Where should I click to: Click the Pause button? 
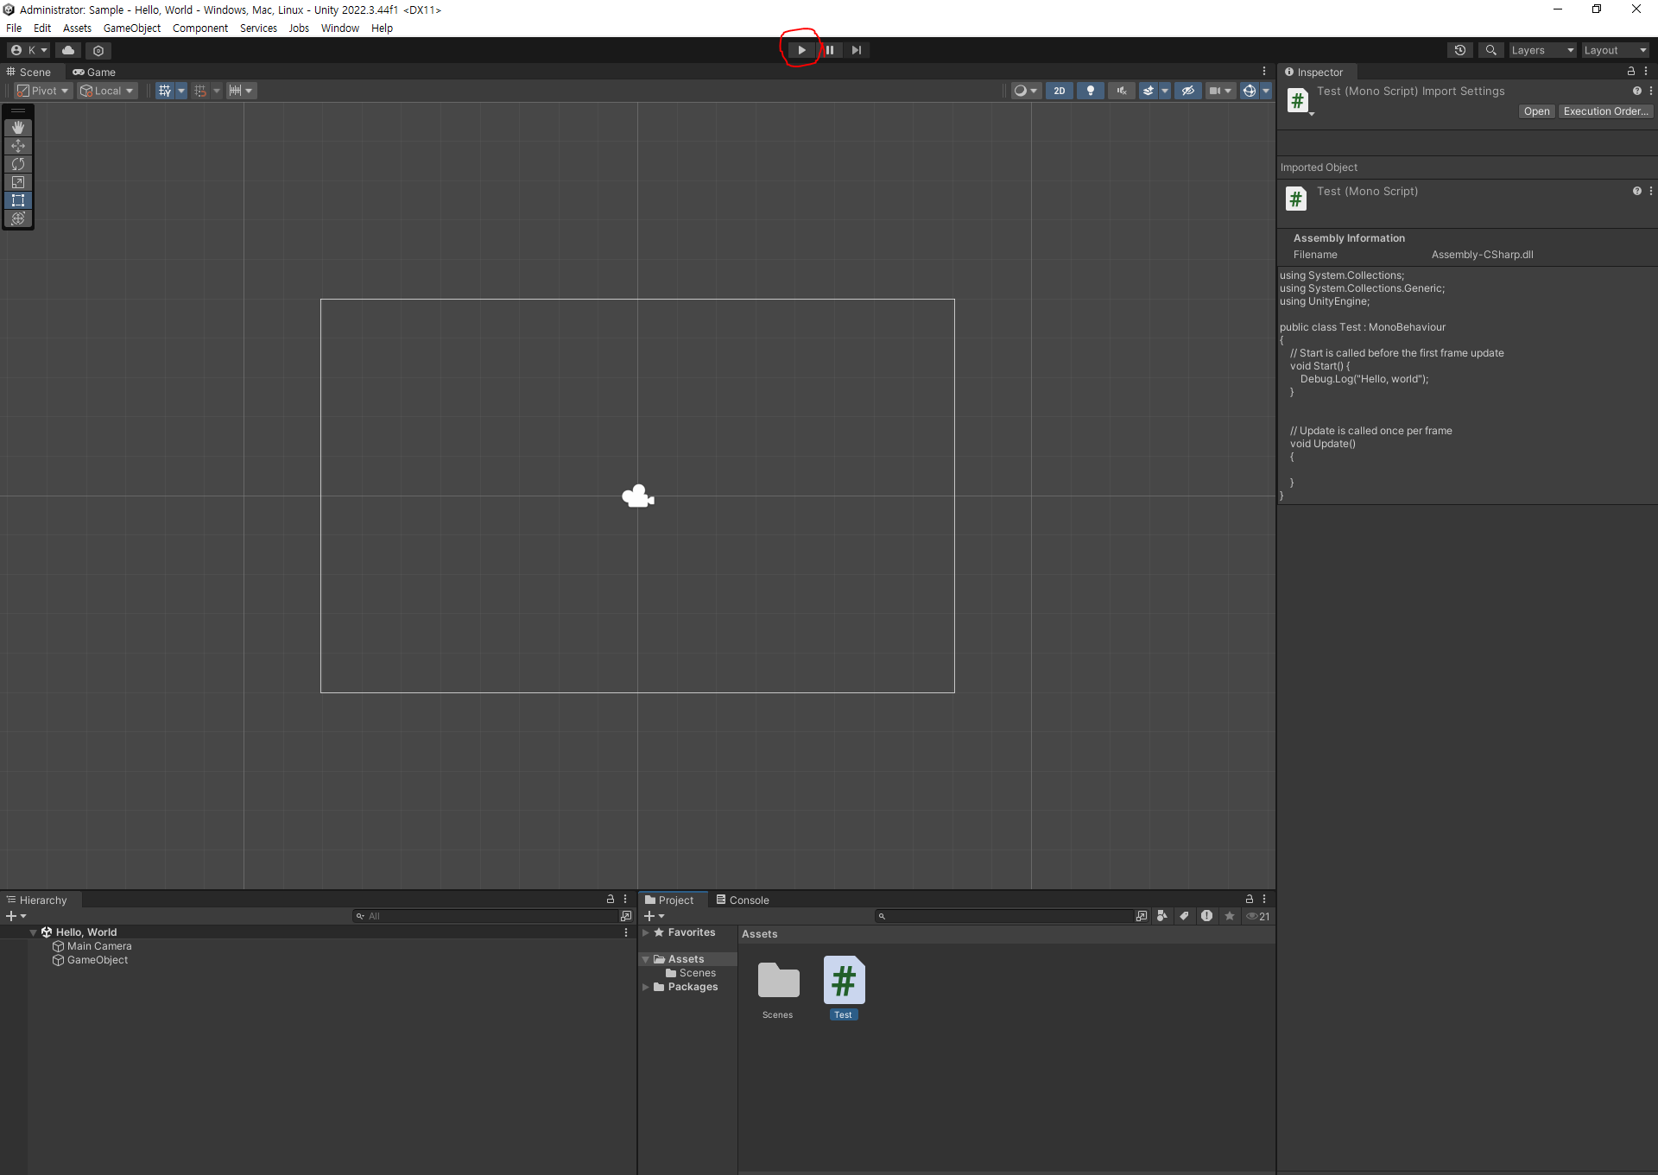pyautogui.click(x=829, y=50)
